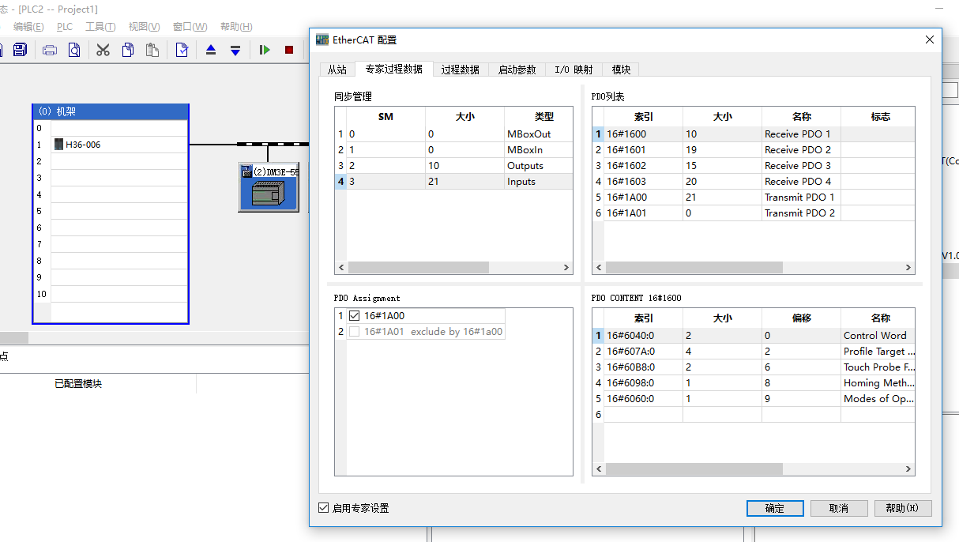This screenshot has width=959, height=542.
Task: Switch to 模块 tab
Action: (622, 70)
